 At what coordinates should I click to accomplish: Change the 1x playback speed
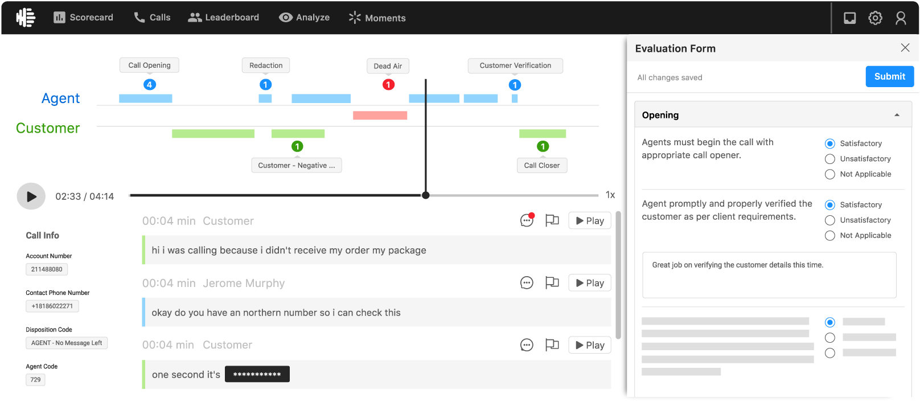(x=610, y=195)
